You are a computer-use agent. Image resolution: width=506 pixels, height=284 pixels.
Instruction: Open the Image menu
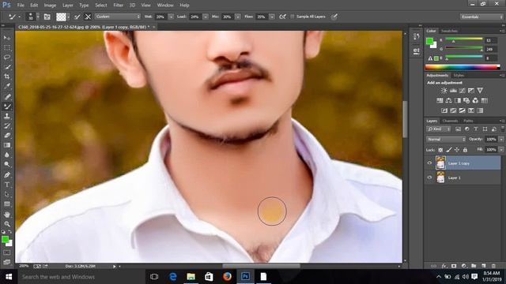pyautogui.click(x=50, y=6)
